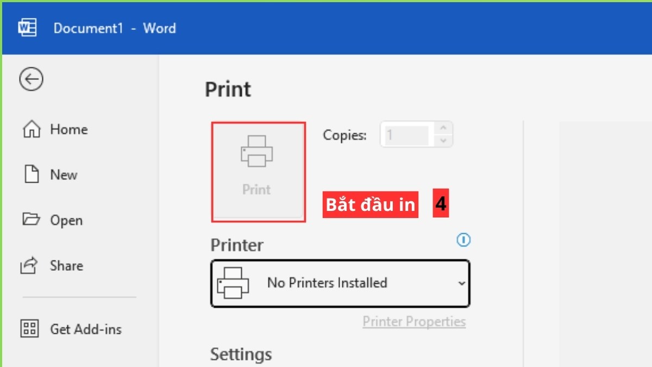652x367 pixels.
Task: Decrease copies using the down arrow
Action: [443, 141]
